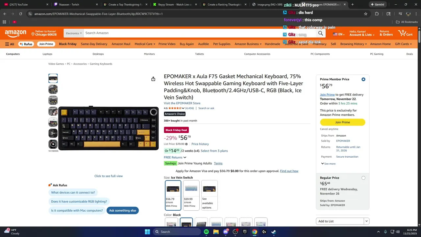Reload the page with the refresh icon
Image resolution: width=421 pixels, height=237 pixels.
[x=20, y=14]
